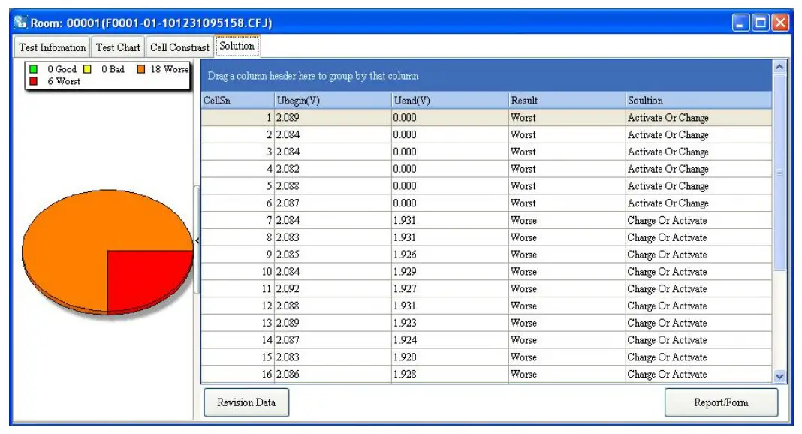Image resolution: width=802 pixels, height=434 pixels.
Task: Click the 18 Worse legend label
Action: click(x=169, y=69)
